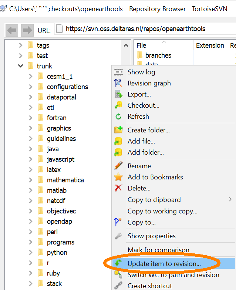This screenshot has height=290, width=236.
Task: Select the perl folder in tree
Action: point(52,232)
